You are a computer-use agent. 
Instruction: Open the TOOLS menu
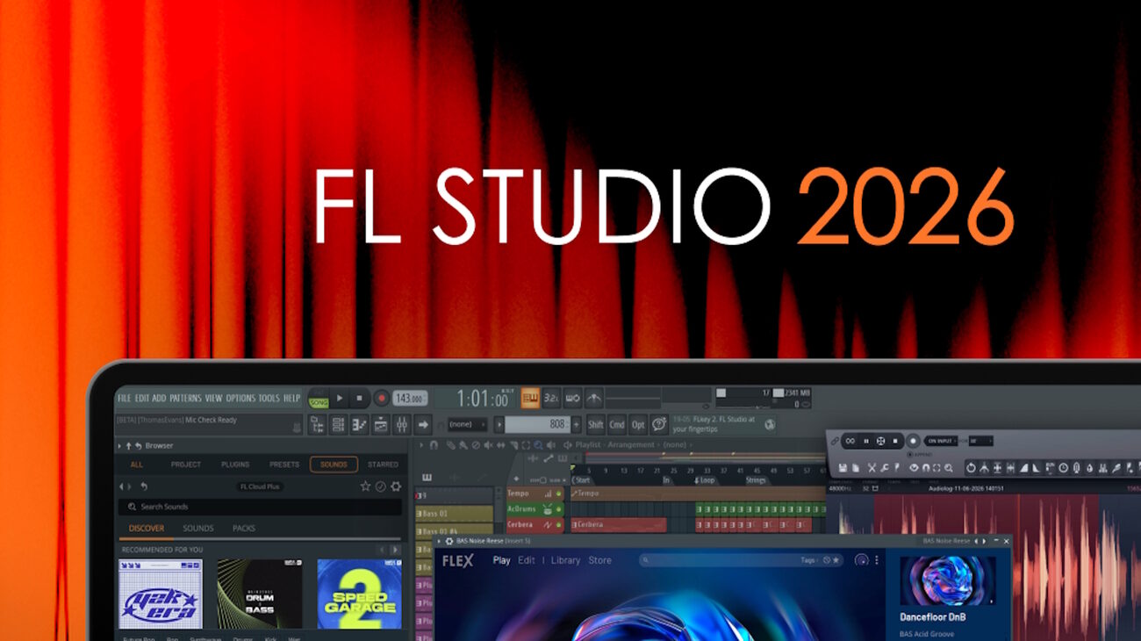269,399
